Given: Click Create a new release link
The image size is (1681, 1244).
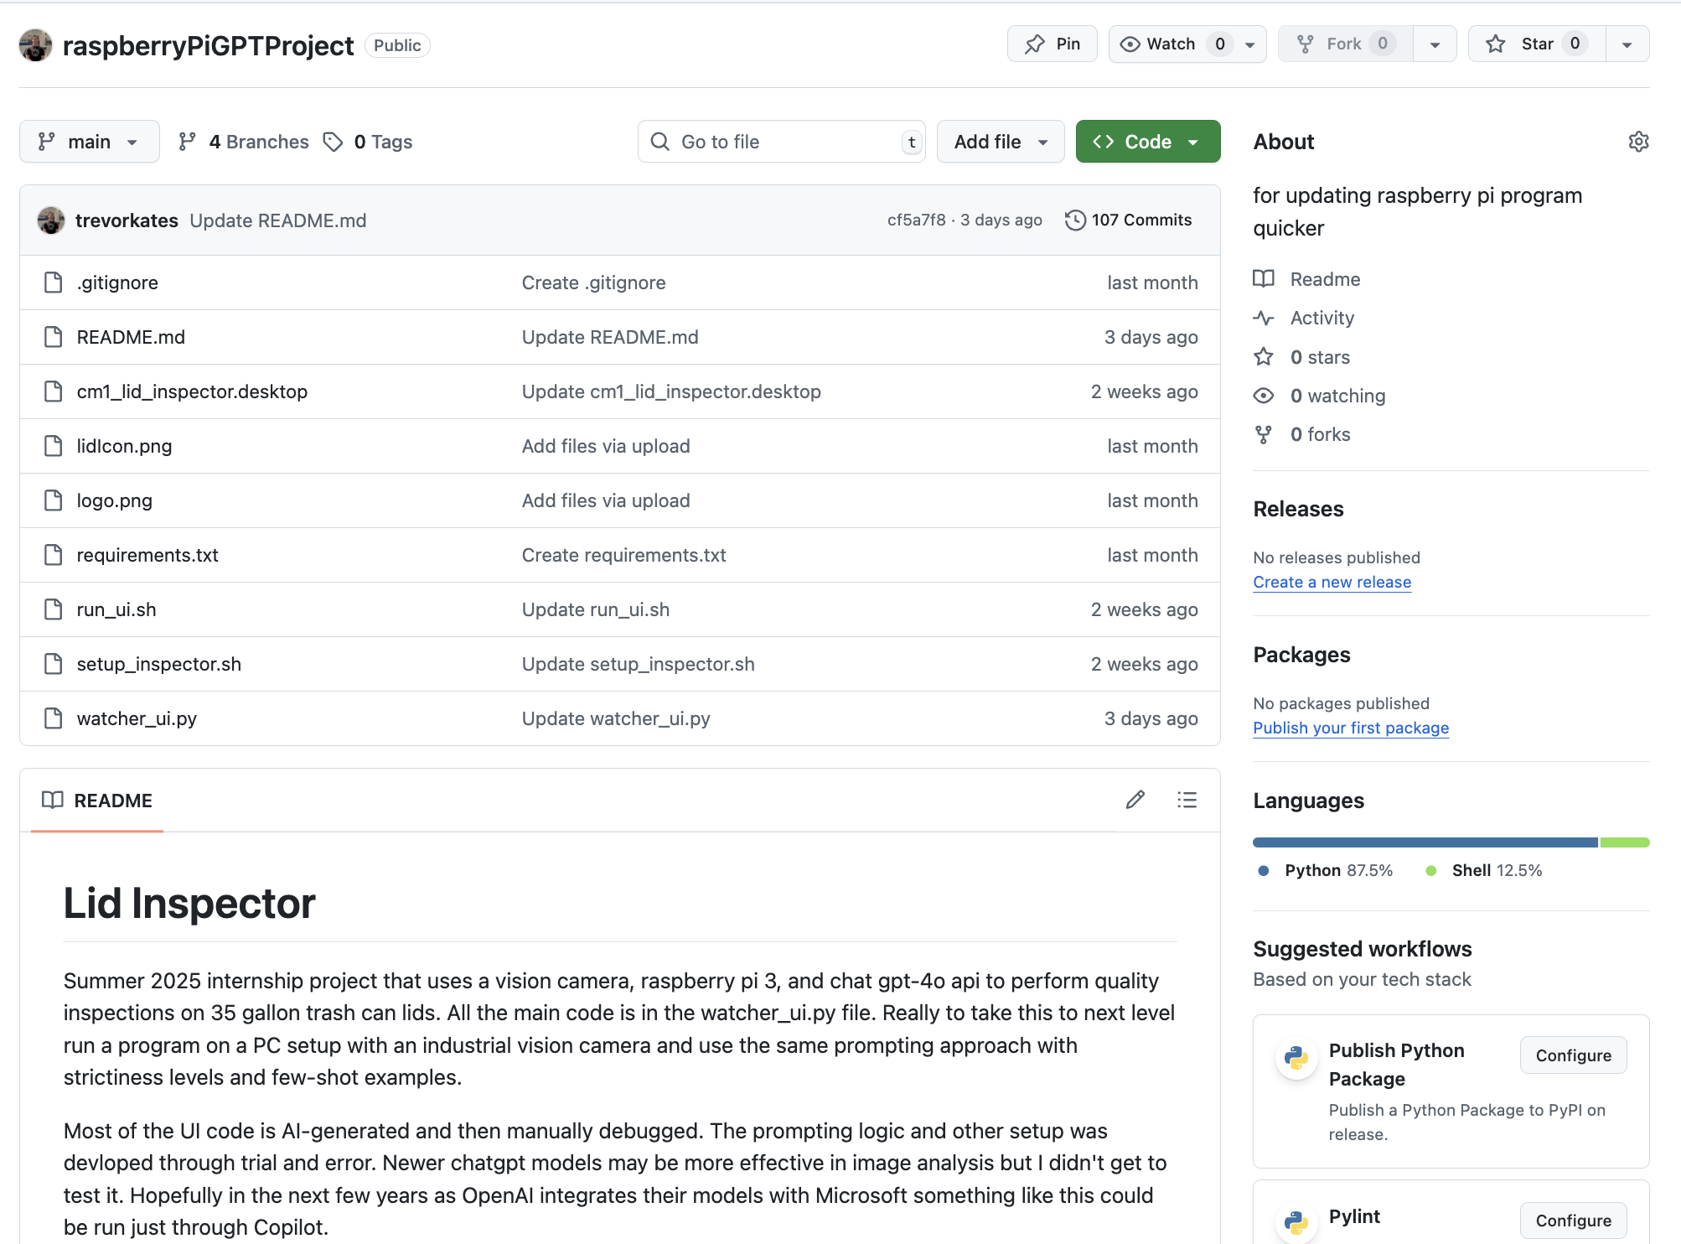Looking at the screenshot, I should click(1332, 582).
